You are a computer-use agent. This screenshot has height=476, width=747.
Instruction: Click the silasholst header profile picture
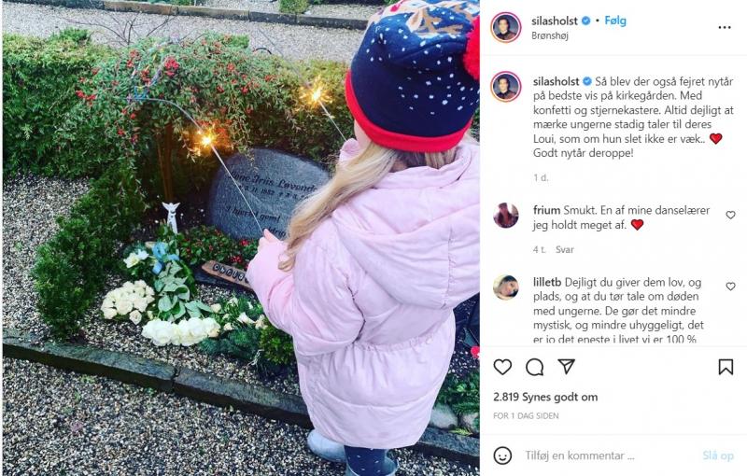coord(506,28)
